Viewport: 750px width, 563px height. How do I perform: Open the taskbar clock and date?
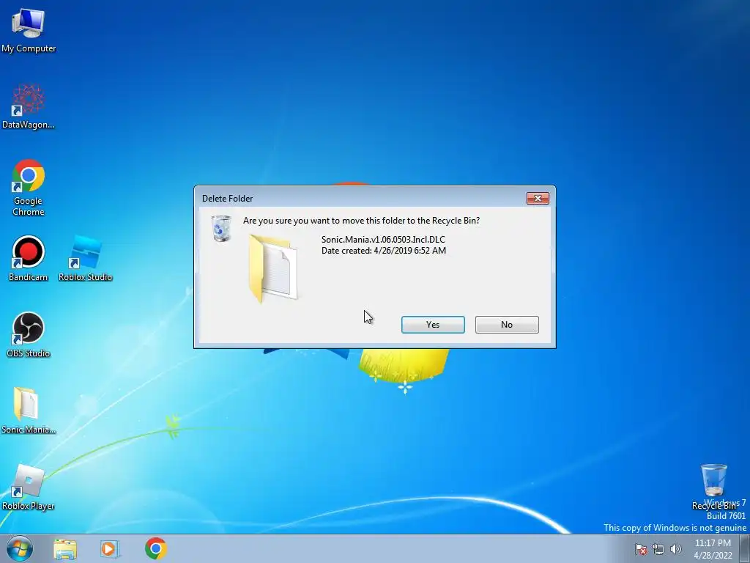click(713, 549)
